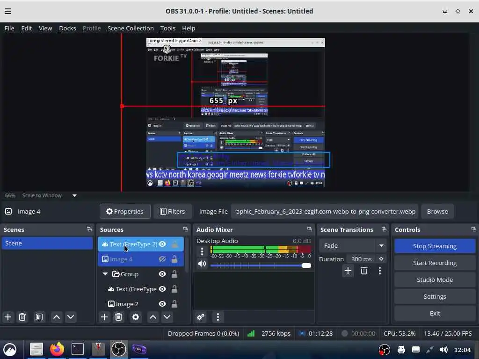
Task: Pop out the Sources dock
Action: coord(185,229)
